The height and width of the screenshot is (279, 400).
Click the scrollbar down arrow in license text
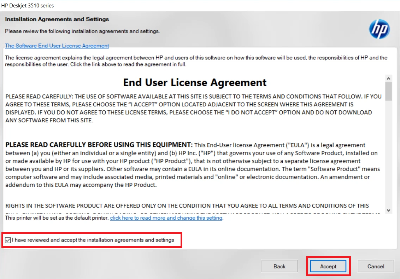coord(389,210)
